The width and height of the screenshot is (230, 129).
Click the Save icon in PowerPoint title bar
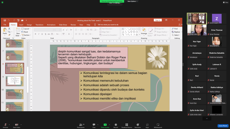click(5, 20)
